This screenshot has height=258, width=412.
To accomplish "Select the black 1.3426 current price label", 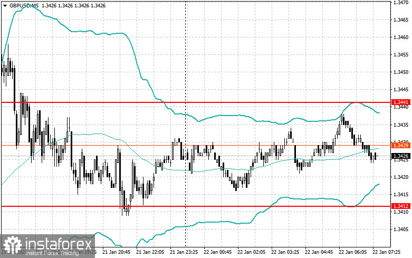I will pyautogui.click(x=401, y=156).
